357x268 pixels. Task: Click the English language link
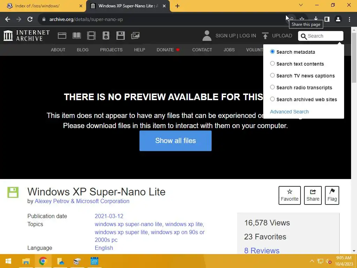[x=104, y=248]
